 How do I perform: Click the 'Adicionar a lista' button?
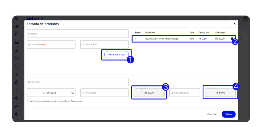click(116, 55)
